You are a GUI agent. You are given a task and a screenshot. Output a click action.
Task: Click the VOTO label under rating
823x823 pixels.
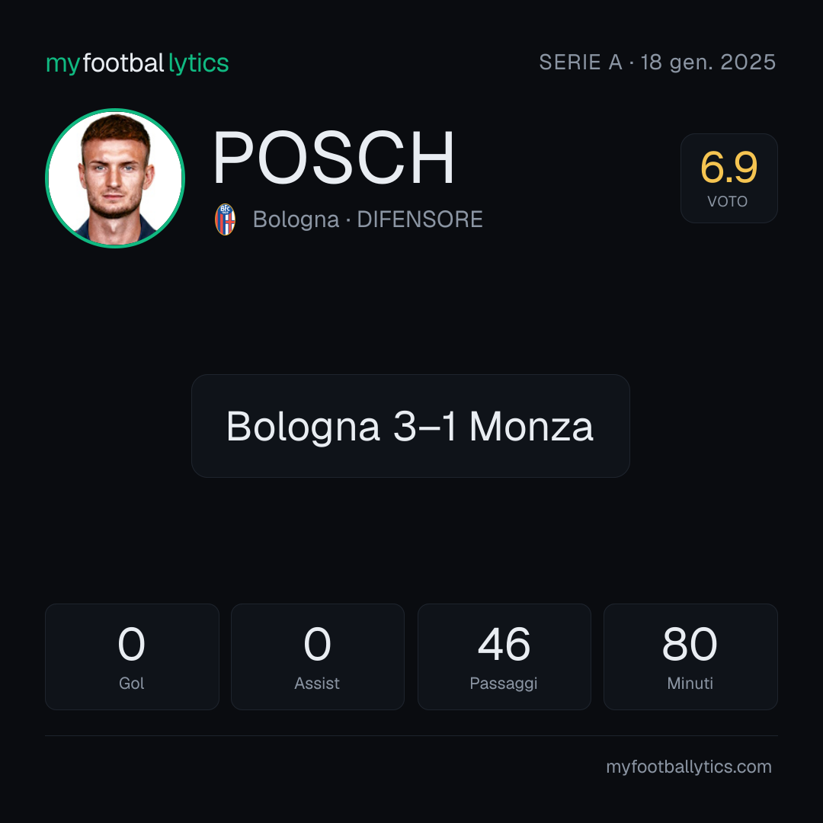728,201
